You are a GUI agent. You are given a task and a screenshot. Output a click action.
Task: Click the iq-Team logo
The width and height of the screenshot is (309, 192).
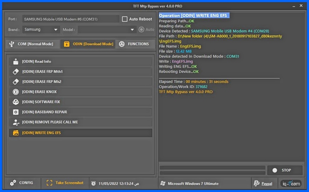[291, 184]
